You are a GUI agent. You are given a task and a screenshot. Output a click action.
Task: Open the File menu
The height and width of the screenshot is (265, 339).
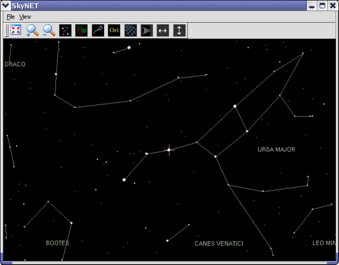(11, 17)
